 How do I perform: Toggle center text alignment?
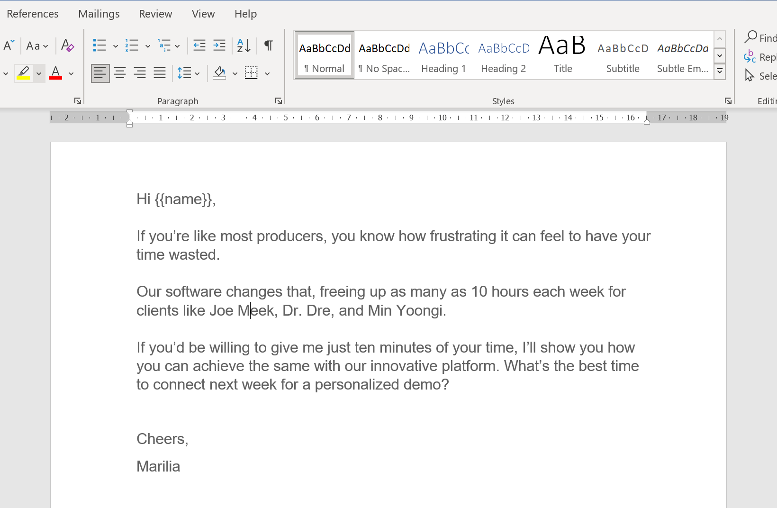120,73
